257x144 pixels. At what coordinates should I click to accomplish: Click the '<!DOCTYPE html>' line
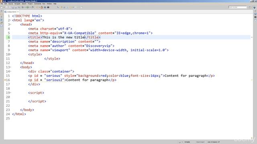click(x=27, y=16)
